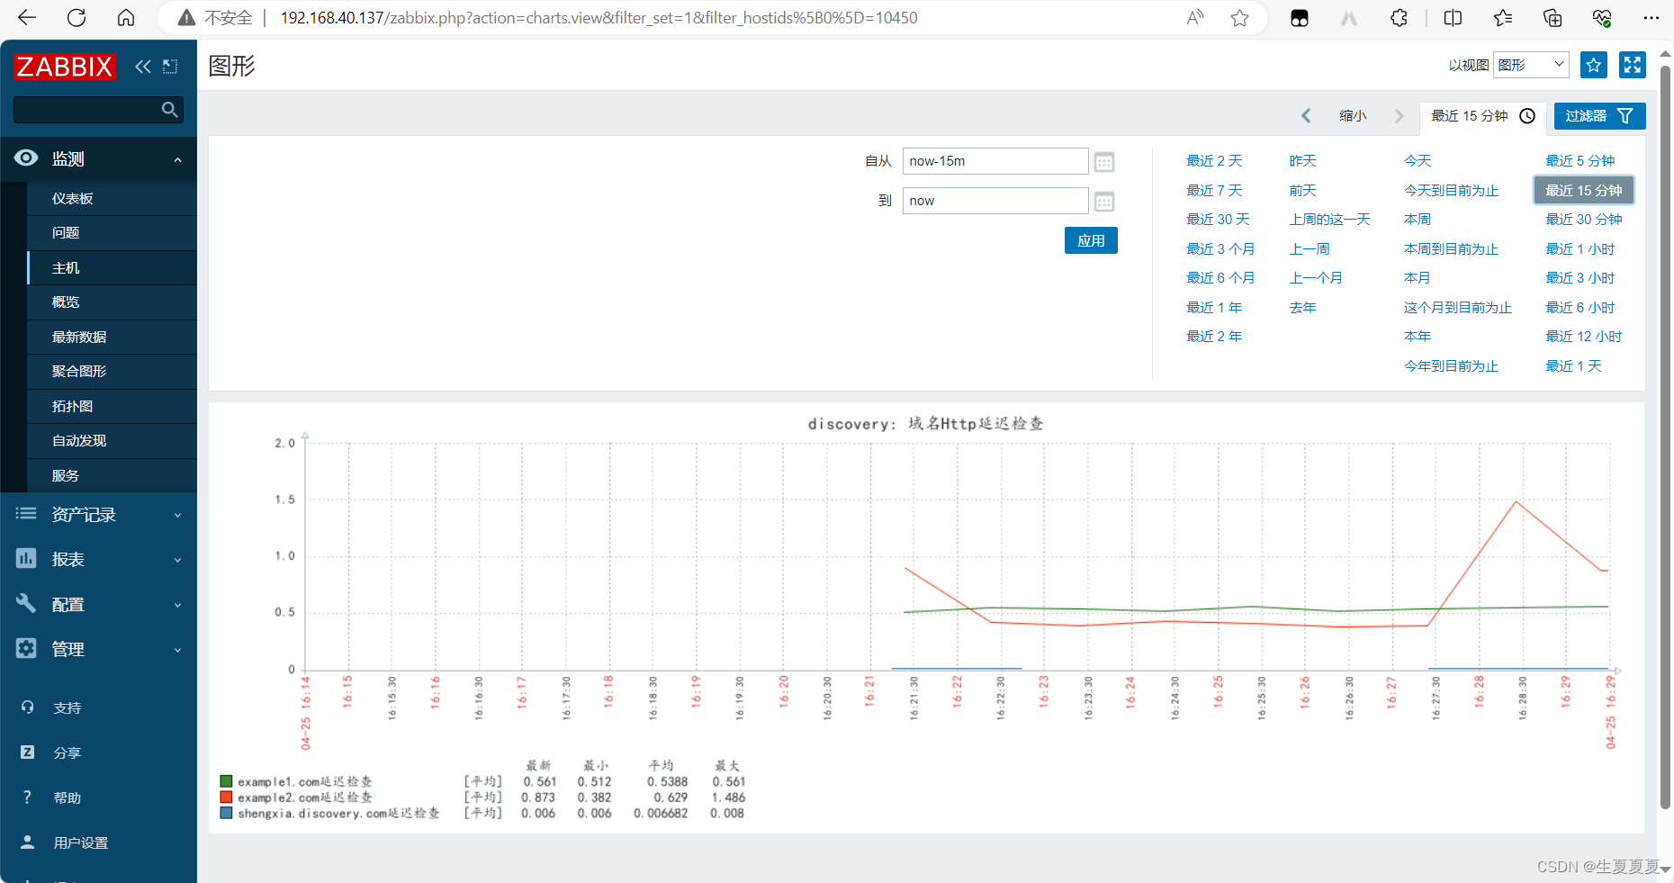This screenshot has width=1674, height=883.
Task: Open calendar picker for 到 field
Action: point(1104,202)
